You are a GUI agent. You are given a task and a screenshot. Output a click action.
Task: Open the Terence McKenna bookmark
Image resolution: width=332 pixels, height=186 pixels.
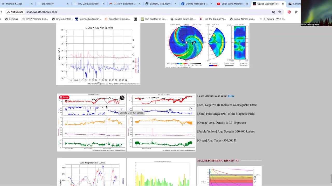click(88, 19)
